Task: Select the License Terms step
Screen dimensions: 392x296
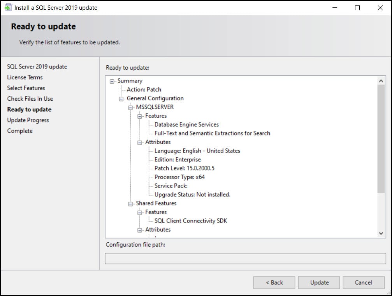Action: coord(25,77)
